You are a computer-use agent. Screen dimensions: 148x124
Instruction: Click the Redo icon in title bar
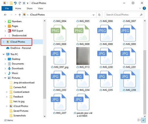(x=20, y=3)
